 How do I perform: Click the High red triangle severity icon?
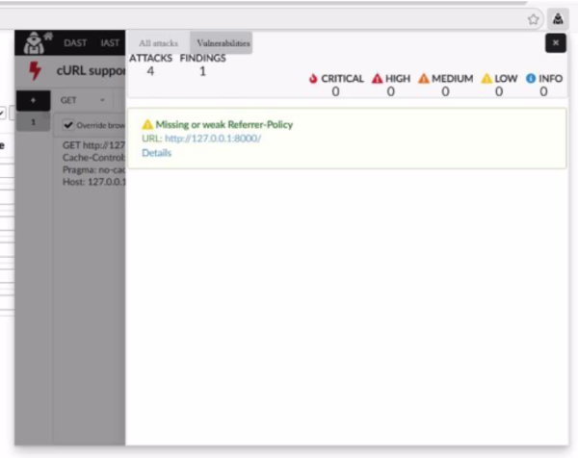coord(377,79)
